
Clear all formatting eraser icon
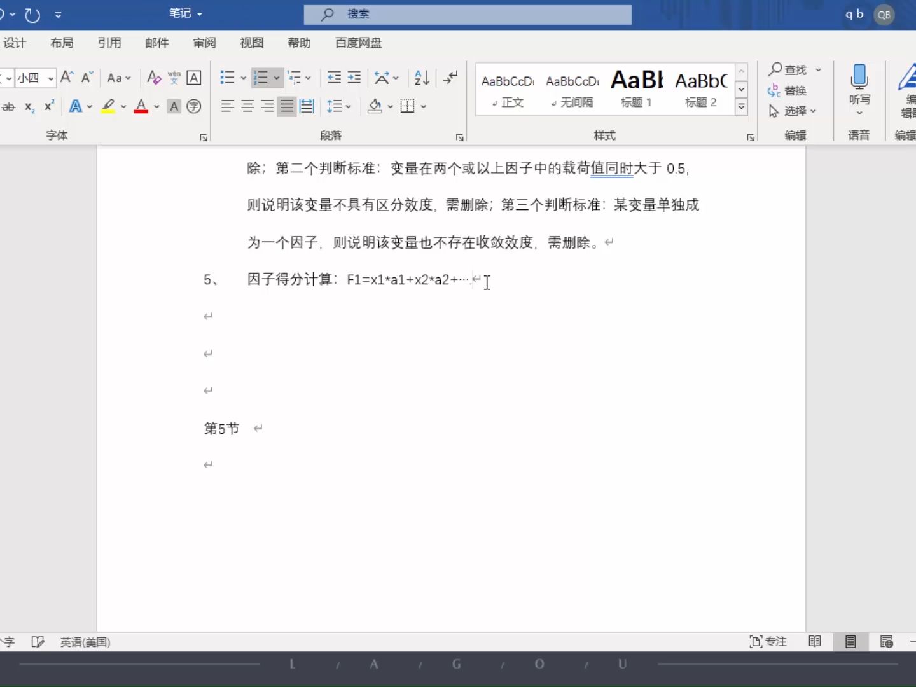click(154, 78)
